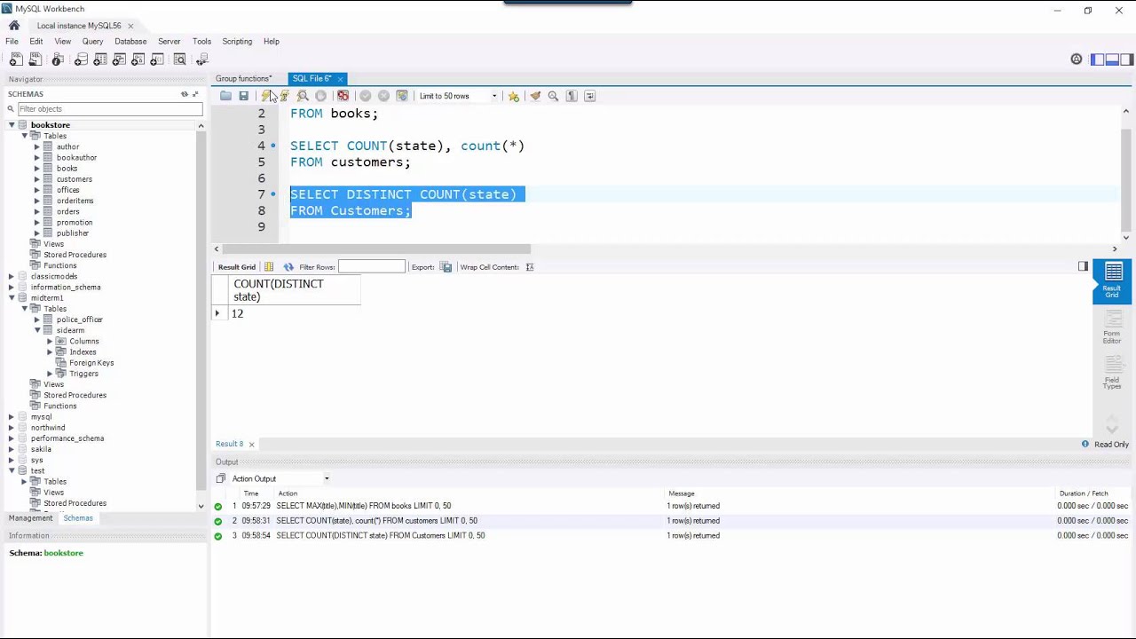1136x639 pixels.
Task: Click Filter Rows input field
Action: click(x=371, y=267)
